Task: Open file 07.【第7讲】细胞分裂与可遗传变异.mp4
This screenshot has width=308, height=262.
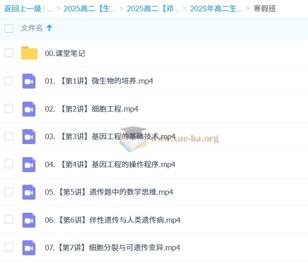Action: [x=113, y=248]
